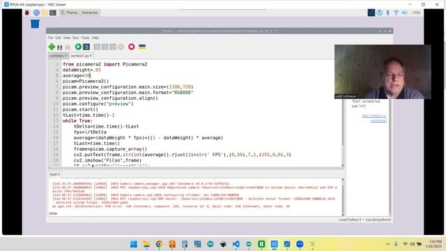Click the Wastebasket icon on Pi desktop
This screenshot has width=446, height=251.
pyautogui.click(x=35, y=24)
